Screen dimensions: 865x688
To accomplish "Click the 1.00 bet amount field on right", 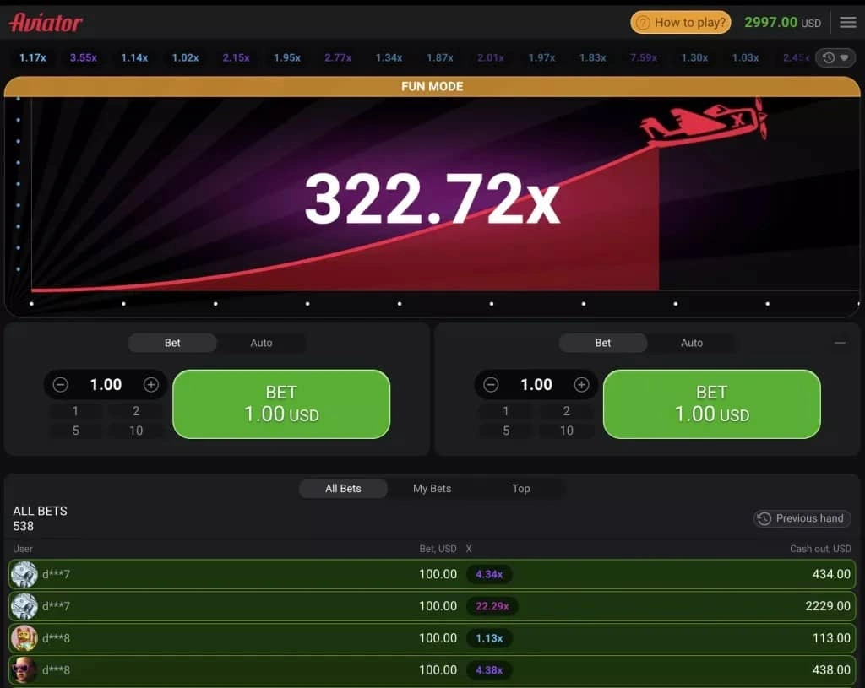I will point(536,385).
